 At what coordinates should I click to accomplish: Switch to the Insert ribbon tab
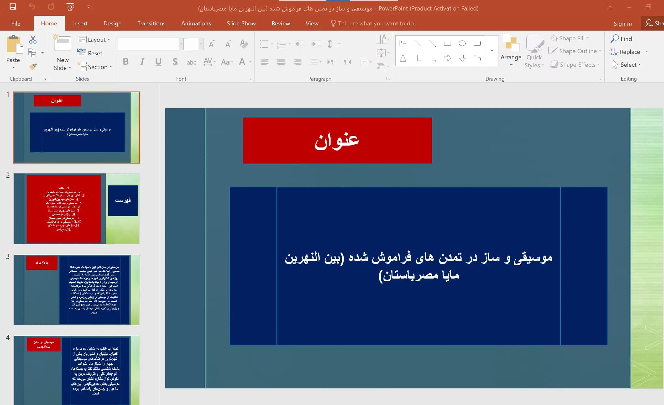pos(80,23)
